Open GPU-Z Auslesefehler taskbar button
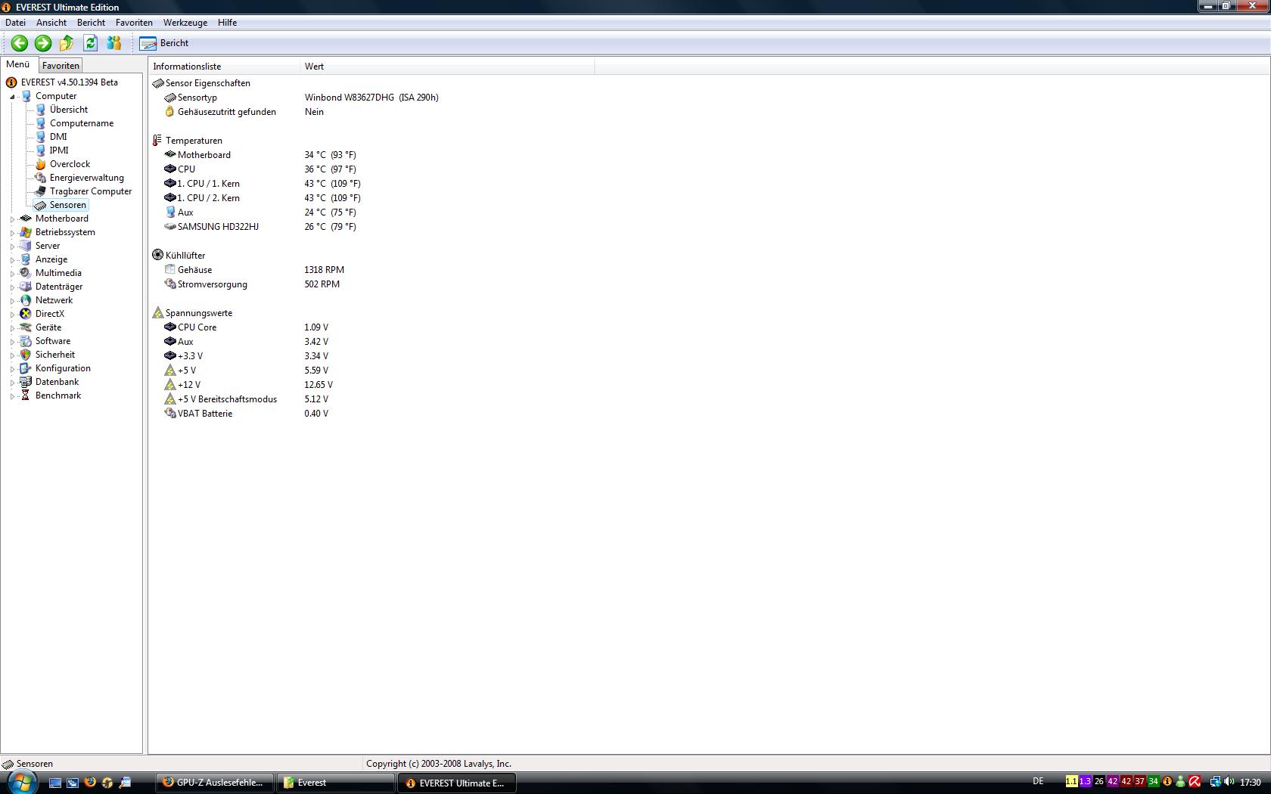Viewport: 1271px width, 794px height. 215,783
